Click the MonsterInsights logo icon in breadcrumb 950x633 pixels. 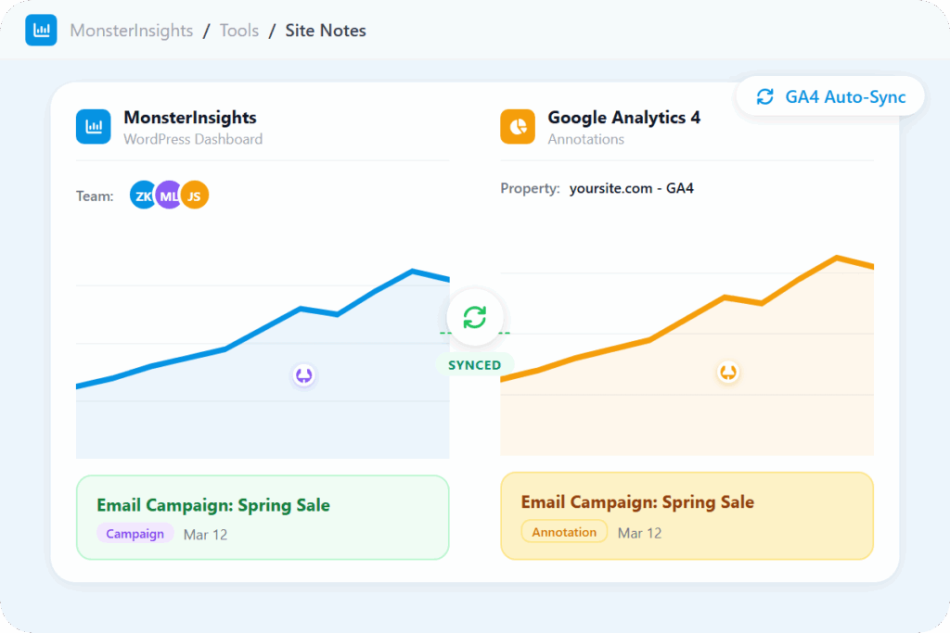41,31
